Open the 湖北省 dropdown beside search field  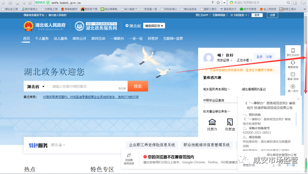(x=36, y=86)
